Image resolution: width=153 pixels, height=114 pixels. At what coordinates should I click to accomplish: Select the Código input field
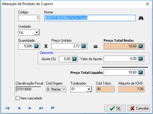(29, 18)
